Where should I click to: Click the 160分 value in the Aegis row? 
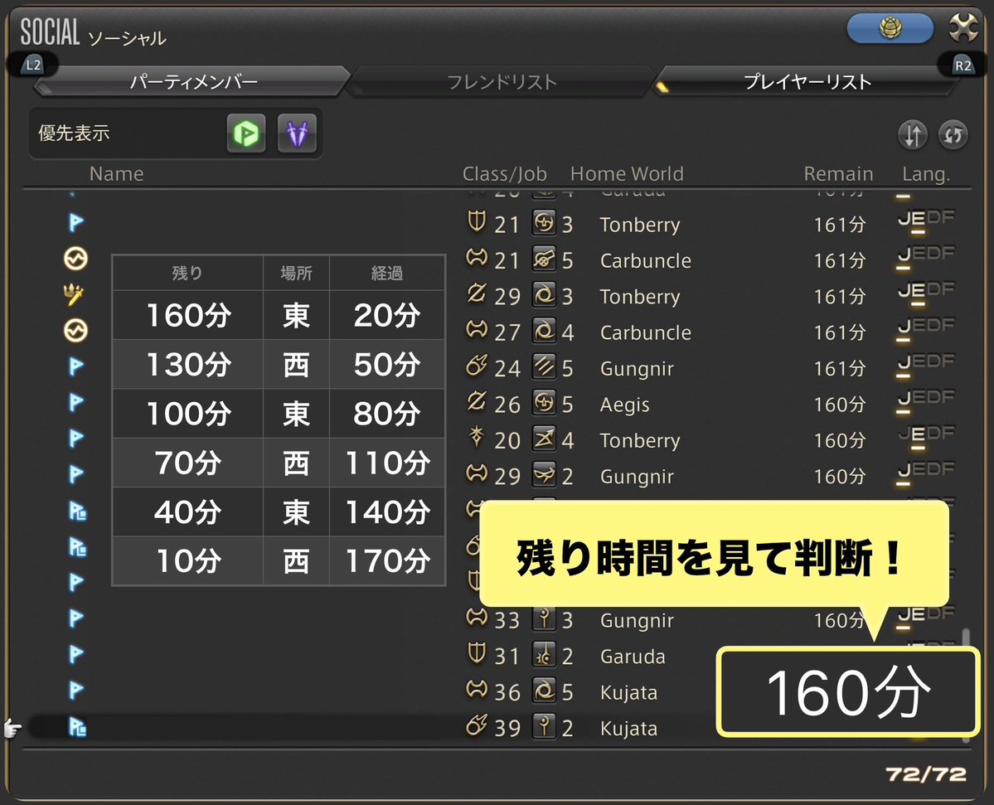pos(840,405)
